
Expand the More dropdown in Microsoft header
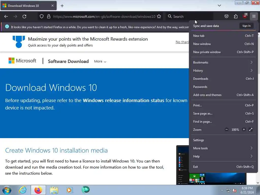coord(100,61)
